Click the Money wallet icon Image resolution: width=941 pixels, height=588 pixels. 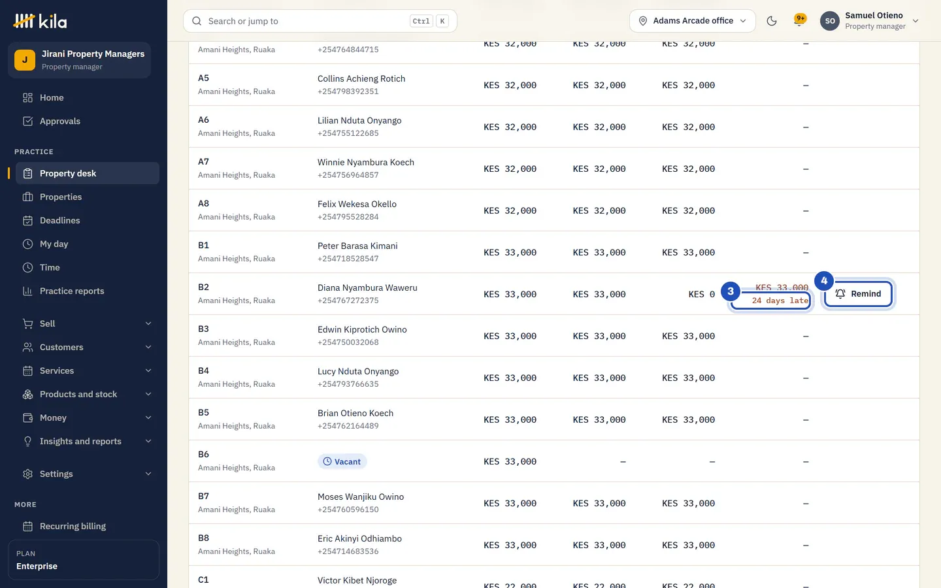(27, 418)
